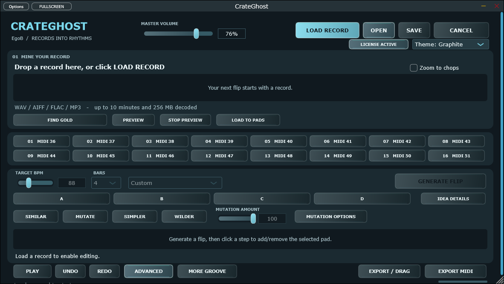Click the 76% master volume field
The height and width of the screenshot is (284, 504).
[232, 34]
